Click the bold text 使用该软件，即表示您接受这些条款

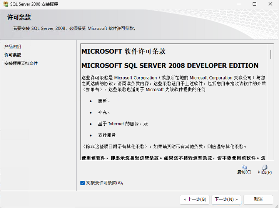point(120,158)
